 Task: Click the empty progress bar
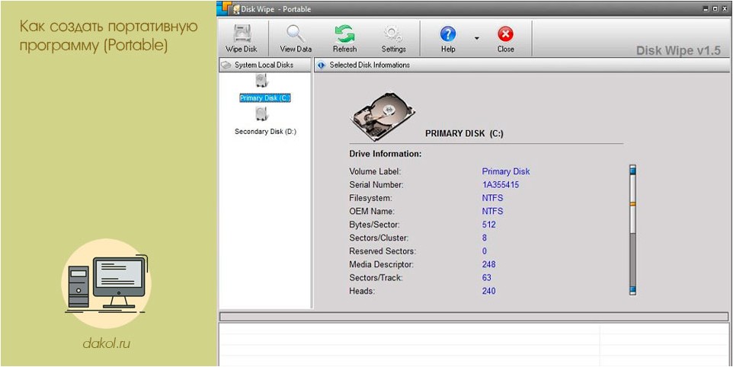pyautogui.click(x=473, y=317)
